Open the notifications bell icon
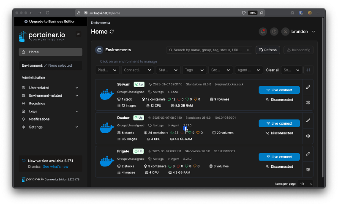 click(263, 31)
